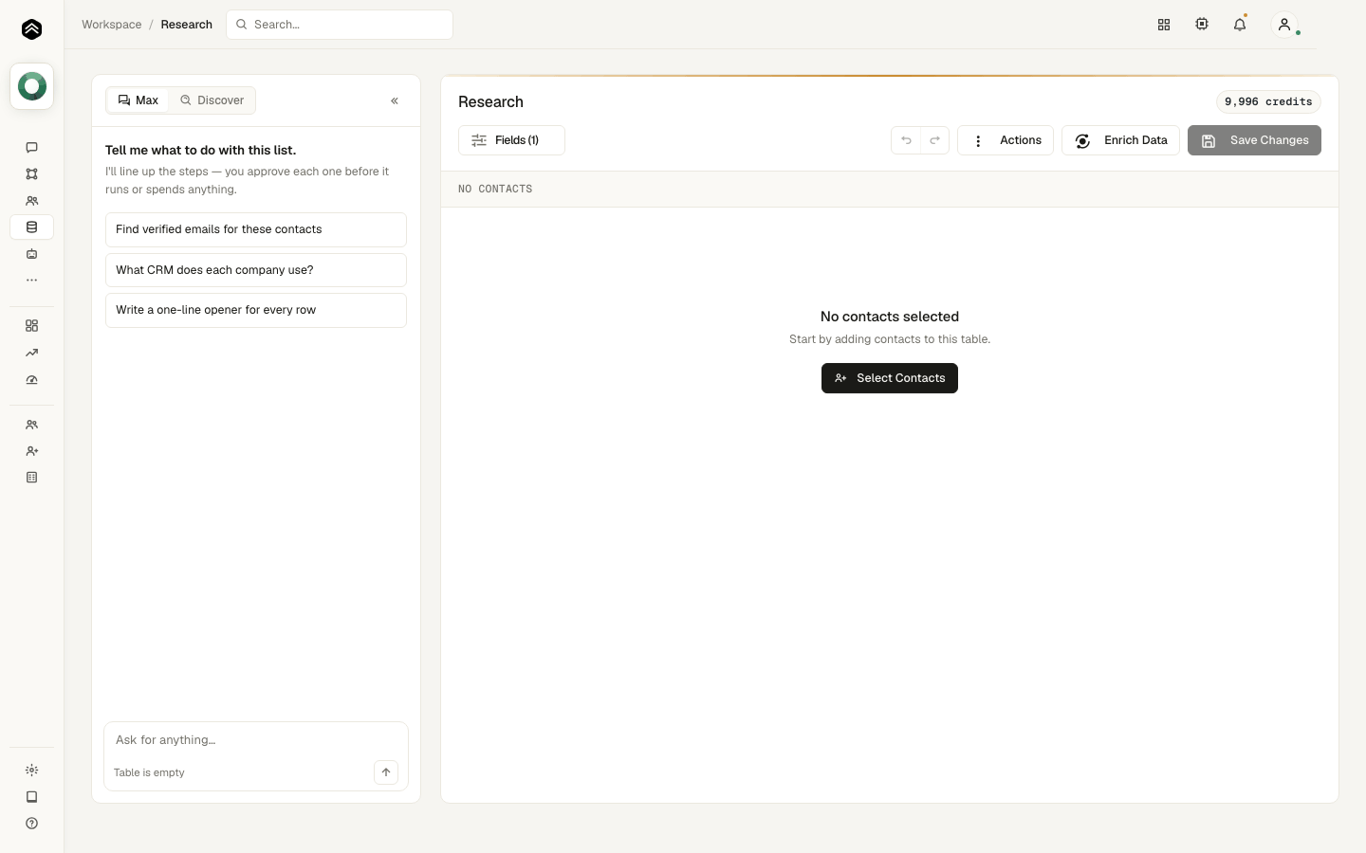Click the Research breadcrumb

187,25
